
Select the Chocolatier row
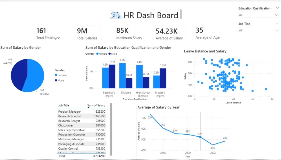82,125
